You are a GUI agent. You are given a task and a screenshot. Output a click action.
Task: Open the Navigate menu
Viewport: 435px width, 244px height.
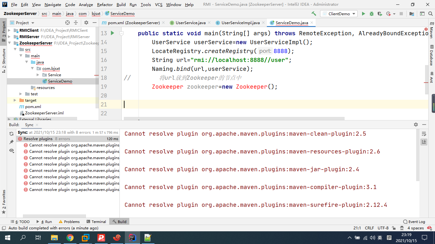[x=53, y=4]
